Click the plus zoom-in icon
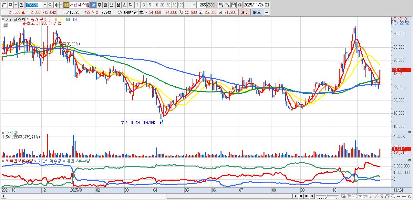 (x=404, y=196)
